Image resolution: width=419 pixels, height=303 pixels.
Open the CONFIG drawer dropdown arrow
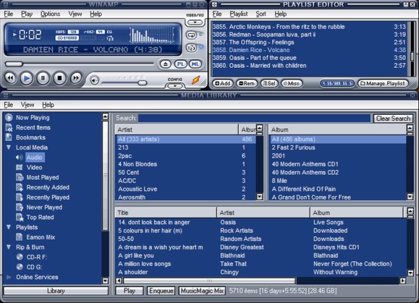[175, 85]
